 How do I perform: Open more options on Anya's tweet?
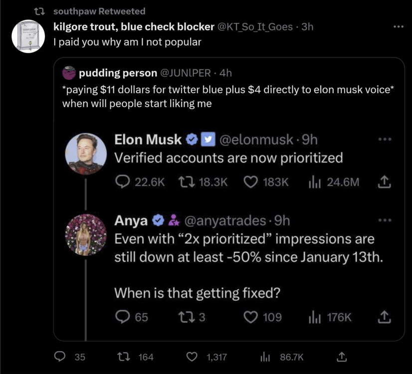[x=384, y=220]
